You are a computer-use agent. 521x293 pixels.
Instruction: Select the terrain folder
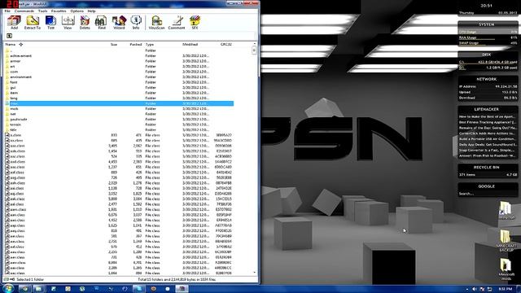(119, 125)
